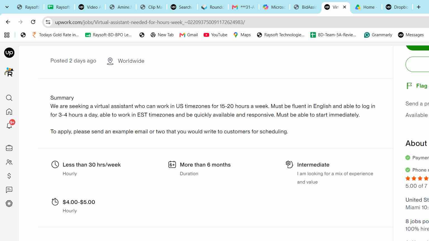
Task: Open the house home icon in sidebar
Action: point(9,112)
